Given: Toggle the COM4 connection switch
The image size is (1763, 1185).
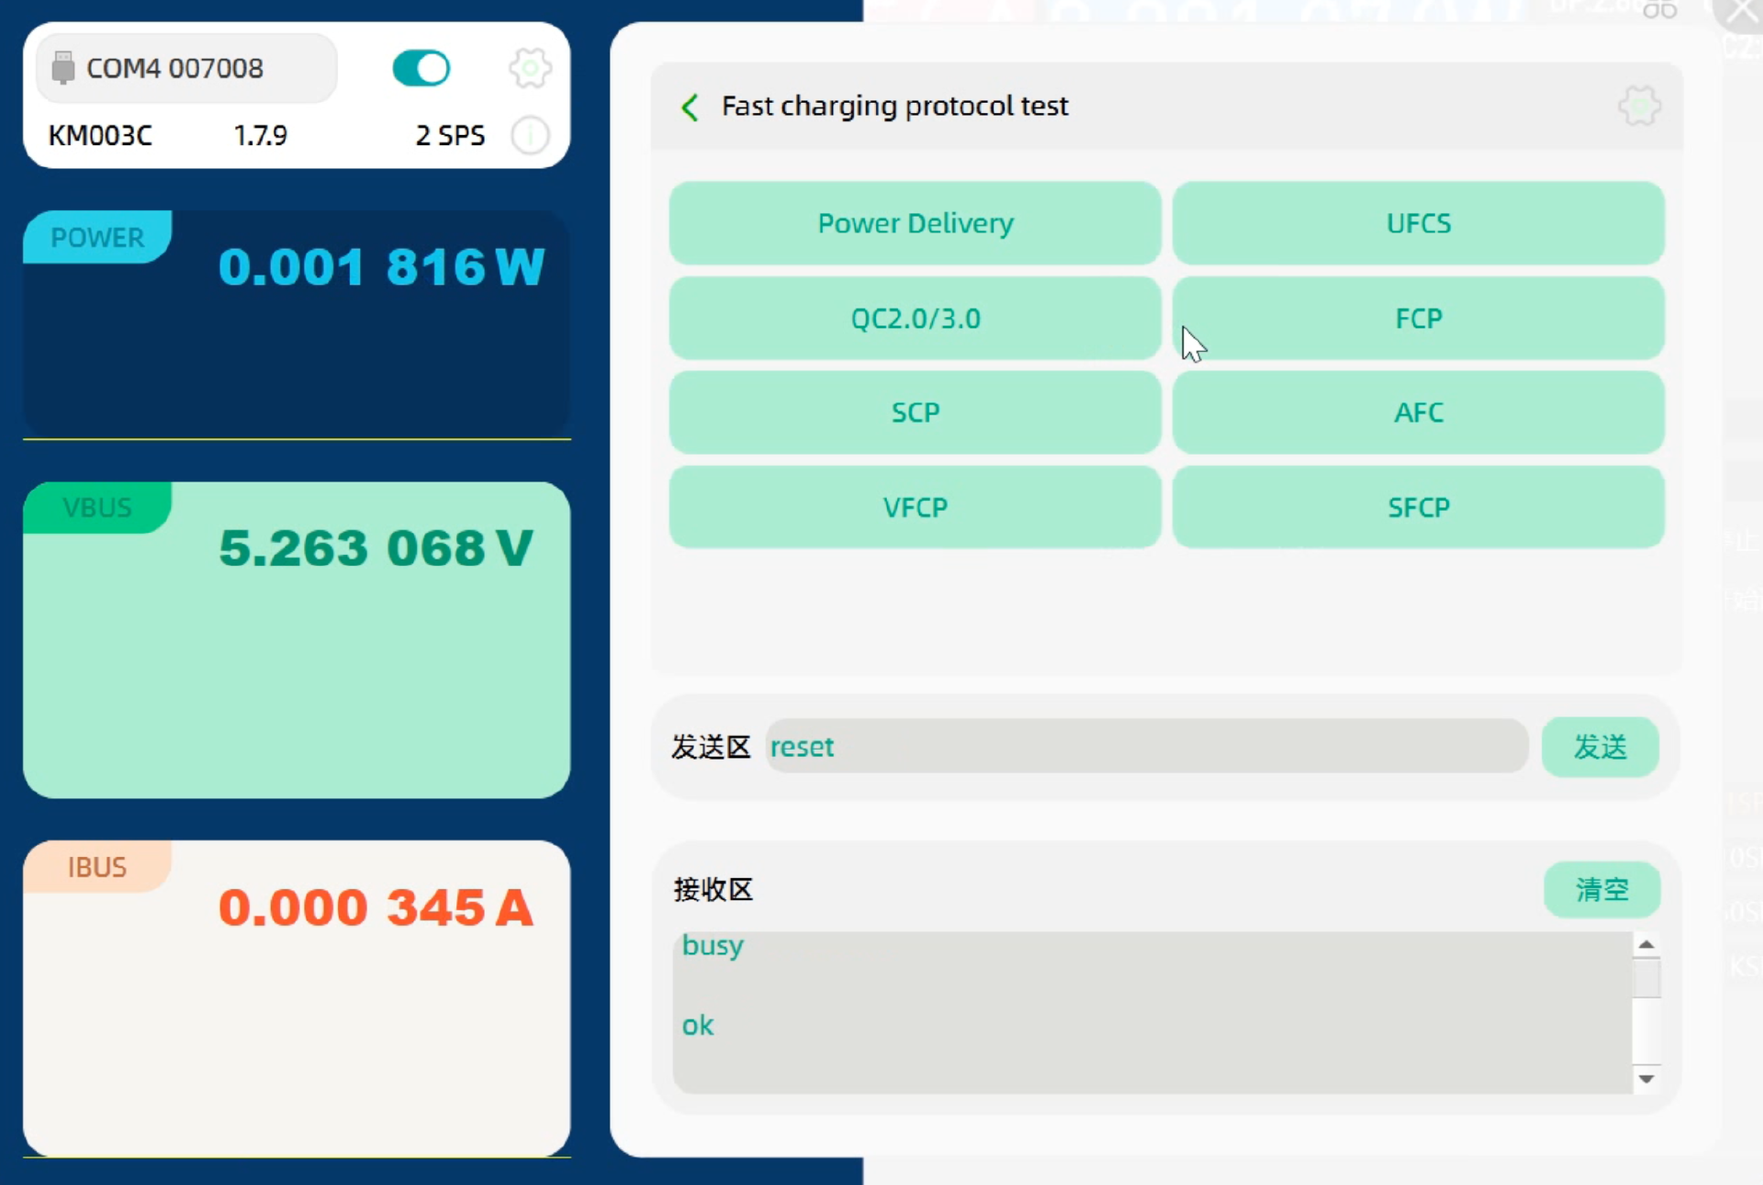Looking at the screenshot, I should click(x=421, y=68).
